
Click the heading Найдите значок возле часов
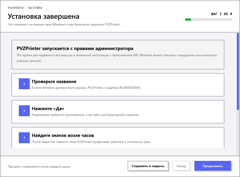(63, 135)
